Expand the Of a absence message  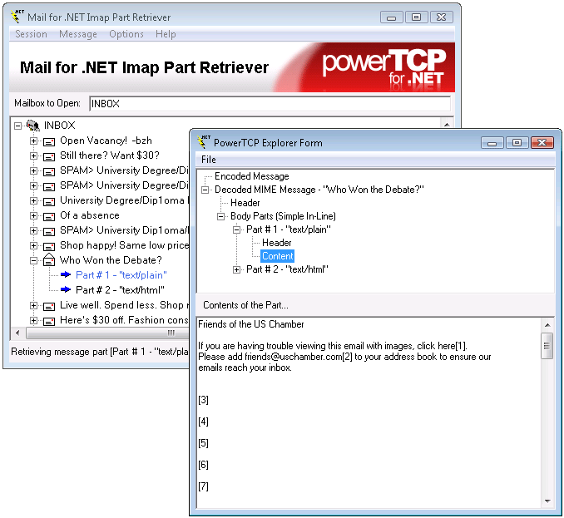coord(33,215)
